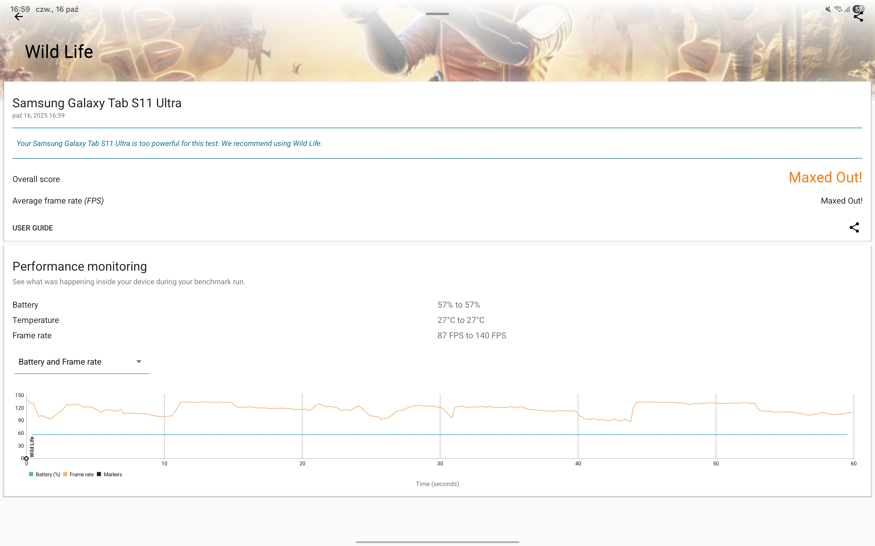Tap the circular marker at the chart origin
Image resolution: width=875 pixels, height=546 pixels.
pyautogui.click(x=26, y=459)
